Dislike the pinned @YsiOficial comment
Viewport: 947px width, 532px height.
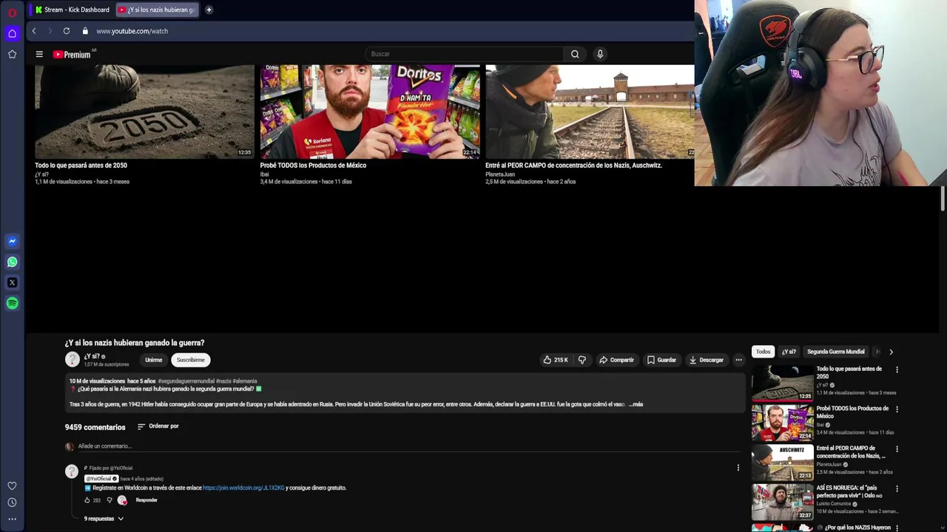[109, 500]
